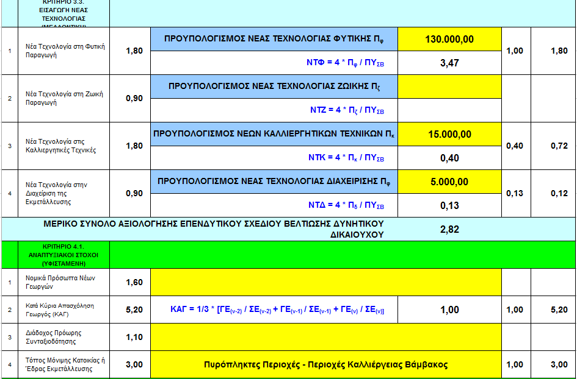
Task: Select the final score 0,12
Action: [x=559, y=193]
